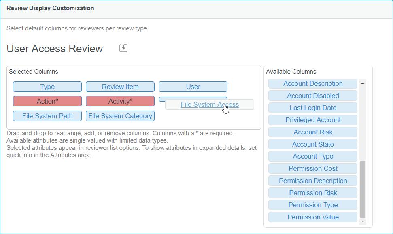Click the Account Risk available column

313,132
